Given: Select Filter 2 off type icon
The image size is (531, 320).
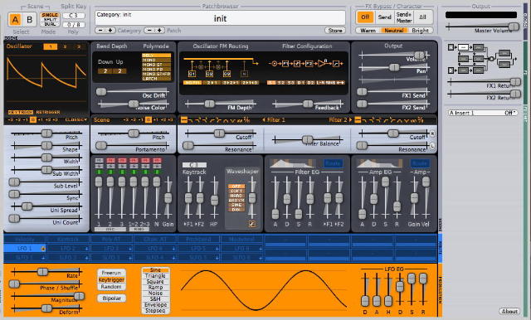Looking at the screenshot, I should [x=358, y=119].
